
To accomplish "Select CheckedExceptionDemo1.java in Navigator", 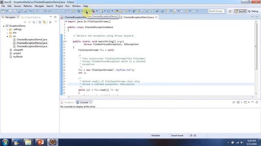I will pyautogui.click(x=32, y=40).
